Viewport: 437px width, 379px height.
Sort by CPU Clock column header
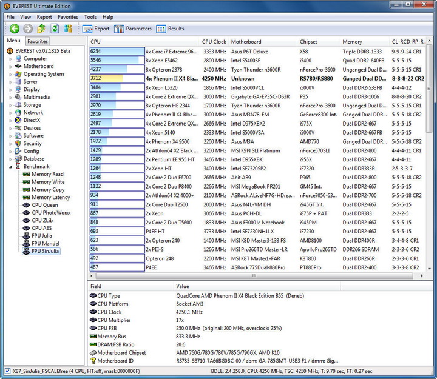click(x=214, y=42)
